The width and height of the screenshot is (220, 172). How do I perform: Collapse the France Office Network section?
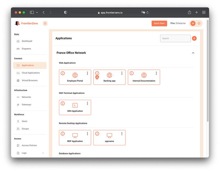(193, 53)
